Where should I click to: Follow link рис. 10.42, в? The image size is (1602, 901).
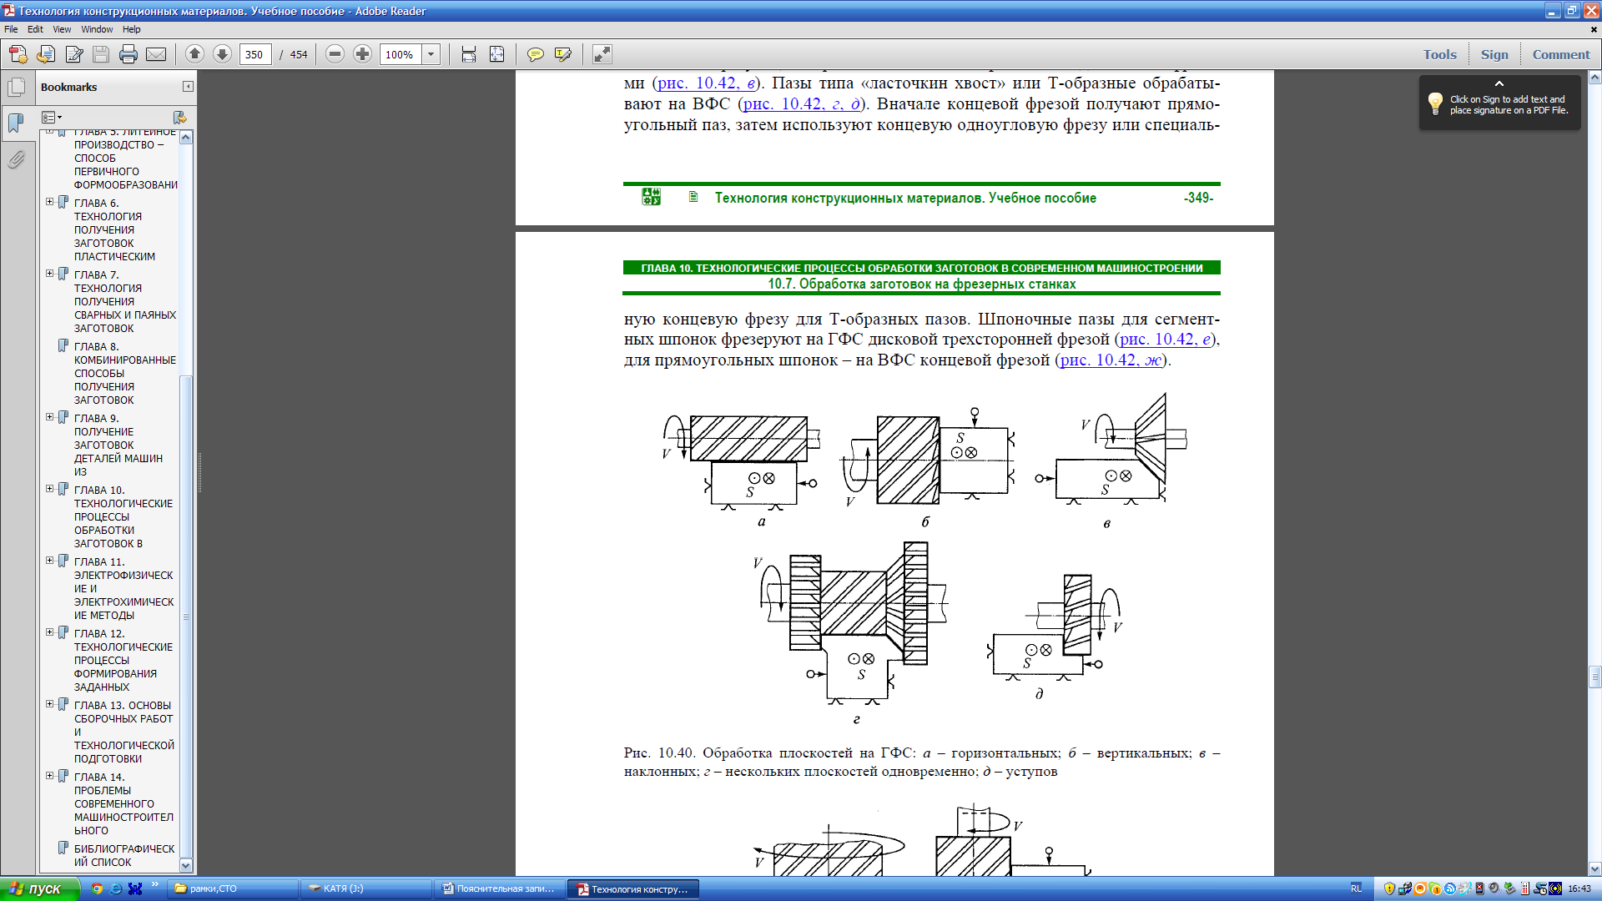pyautogui.click(x=706, y=83)
